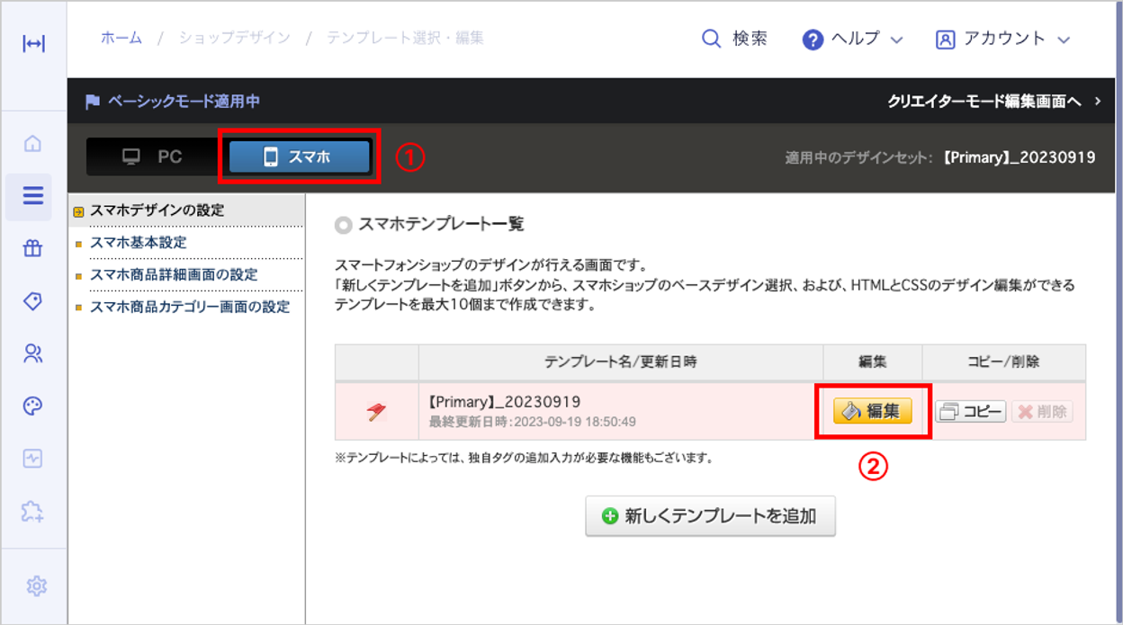Screen dimensions: 1123x625
Task: Click the sidebar collapse arrows icon
Action: 33,44
